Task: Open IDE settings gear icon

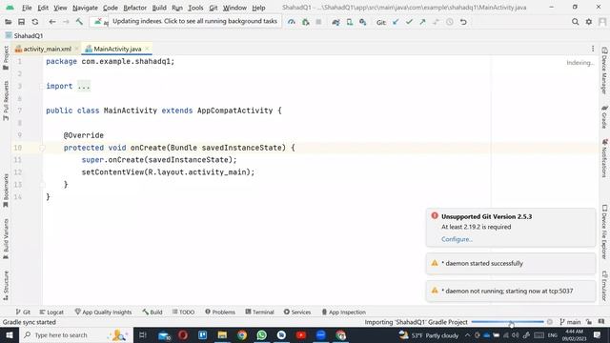Action: 589,22
